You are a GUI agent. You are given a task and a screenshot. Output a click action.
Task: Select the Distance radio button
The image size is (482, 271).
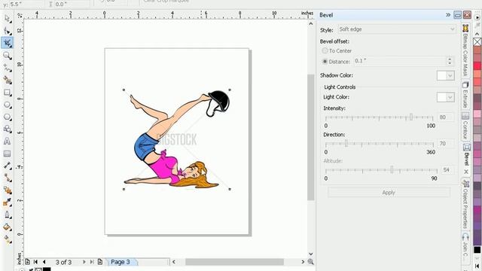coord(325,62)
